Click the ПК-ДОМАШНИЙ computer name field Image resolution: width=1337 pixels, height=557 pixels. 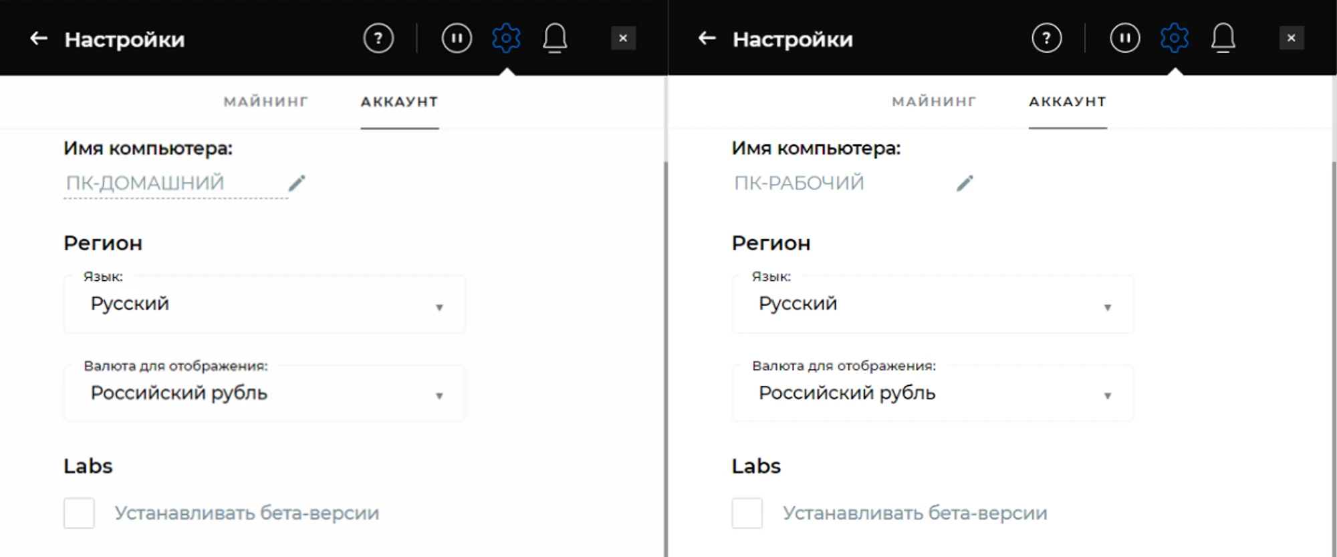pos(175,183)
